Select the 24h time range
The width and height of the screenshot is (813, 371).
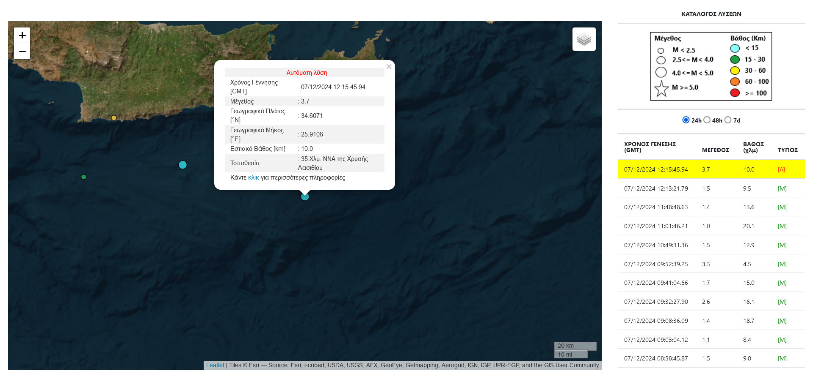pyautogui.click(x=686, y=120)
